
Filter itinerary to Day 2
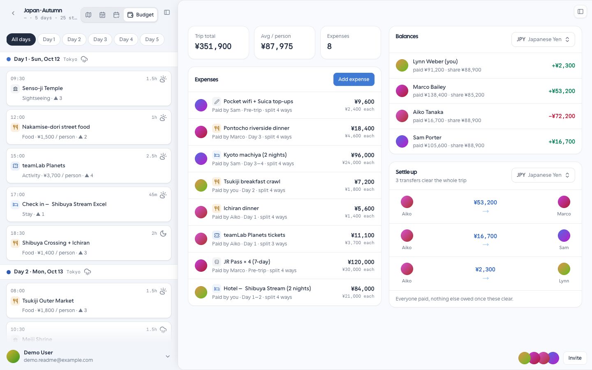coord(74,39)
